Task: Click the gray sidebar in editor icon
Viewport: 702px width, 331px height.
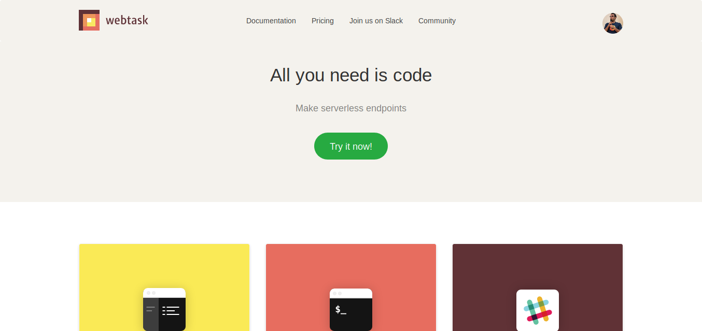Action: 151,314
